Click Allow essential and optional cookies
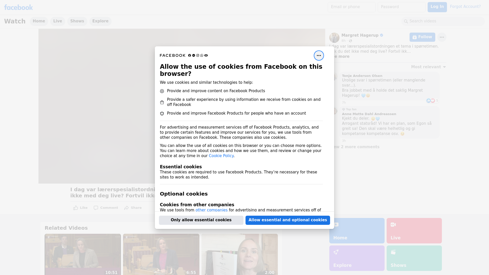Image resolution: width=489 pixels, height=275 pixels. tap(288, 220)
